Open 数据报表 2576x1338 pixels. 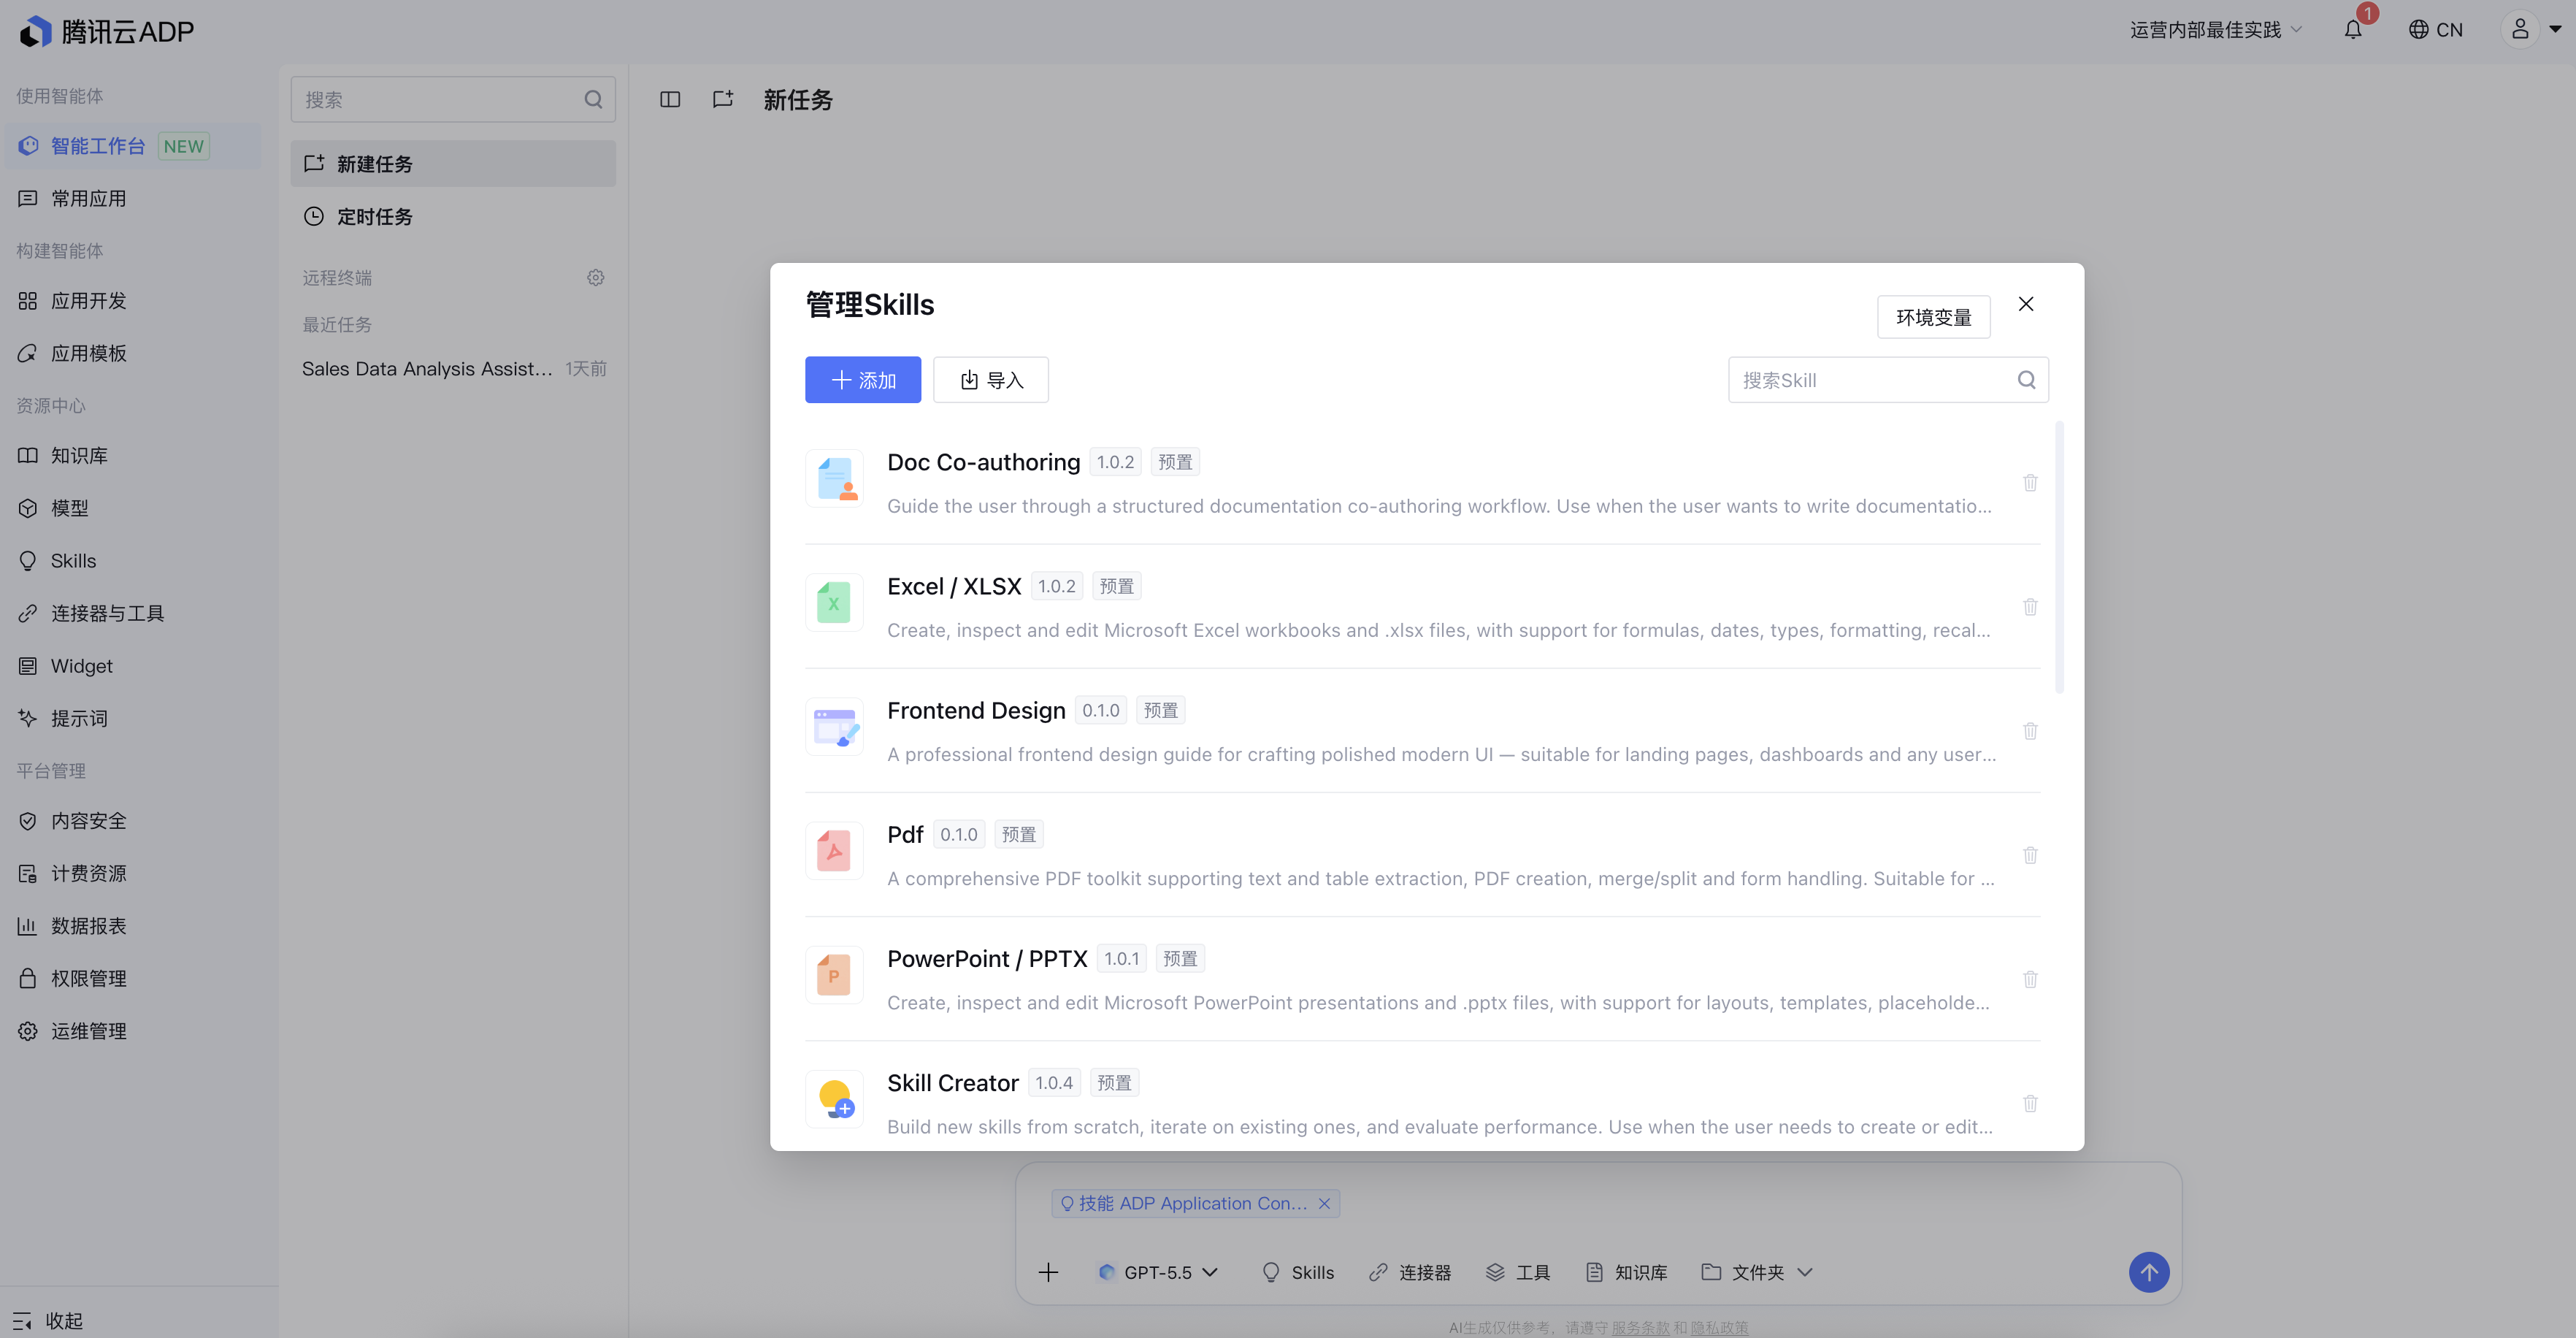click(132, 926)
